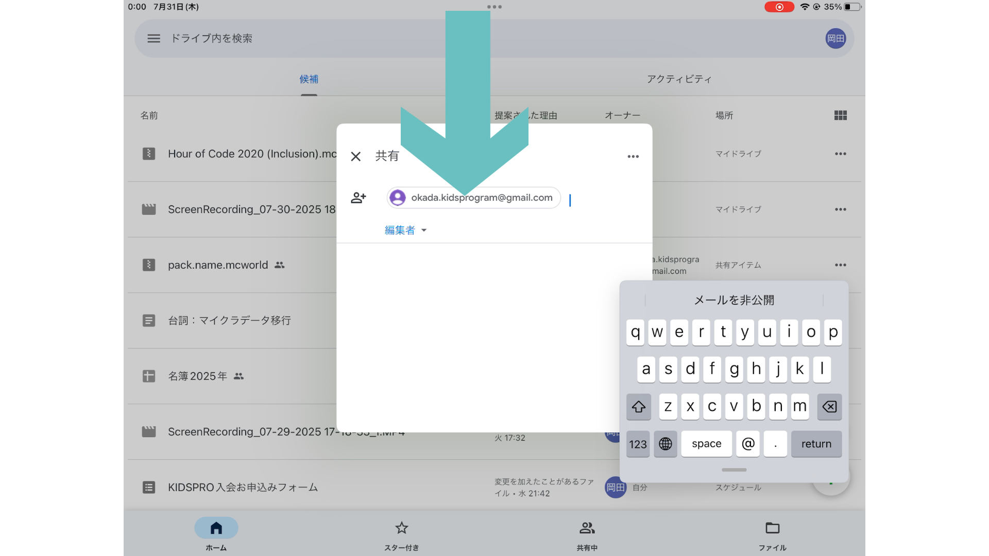
Task: Switch to アクティビティ tab
Action: point(679,79)
